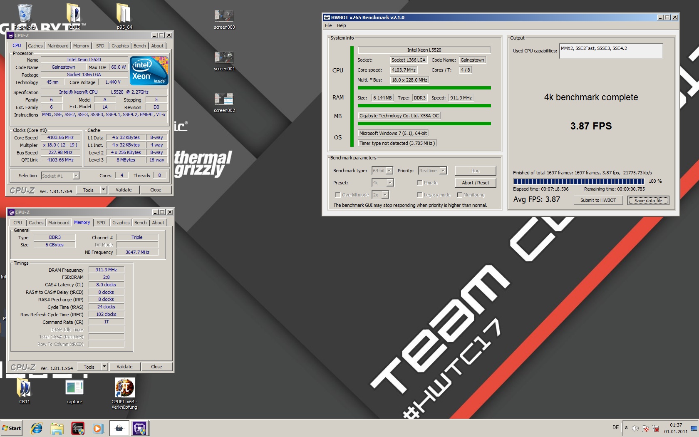Open the Action Center flag icon

click(x=645, y=428)
